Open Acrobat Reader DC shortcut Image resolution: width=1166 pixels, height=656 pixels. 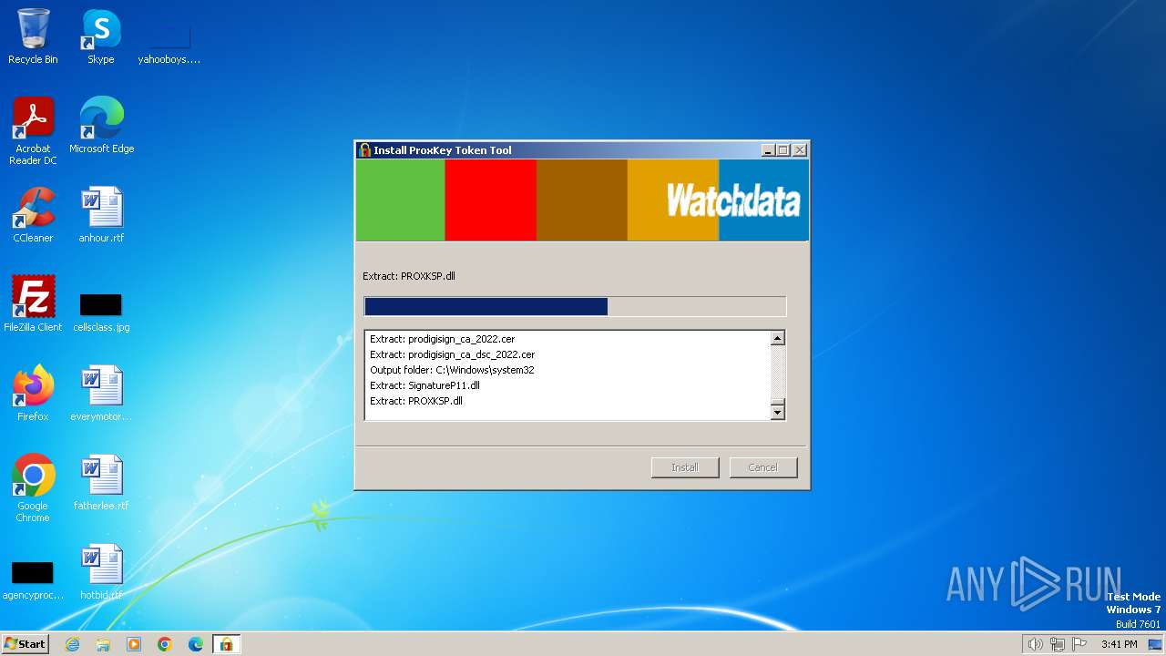point(33,130)
